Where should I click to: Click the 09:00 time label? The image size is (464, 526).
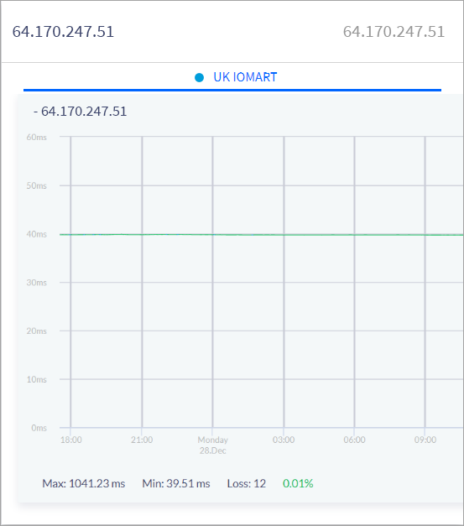pos(425,440)
